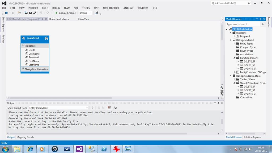Switch to the Mapping Details tab
272x153 pixels.
[x=25, y=137]
